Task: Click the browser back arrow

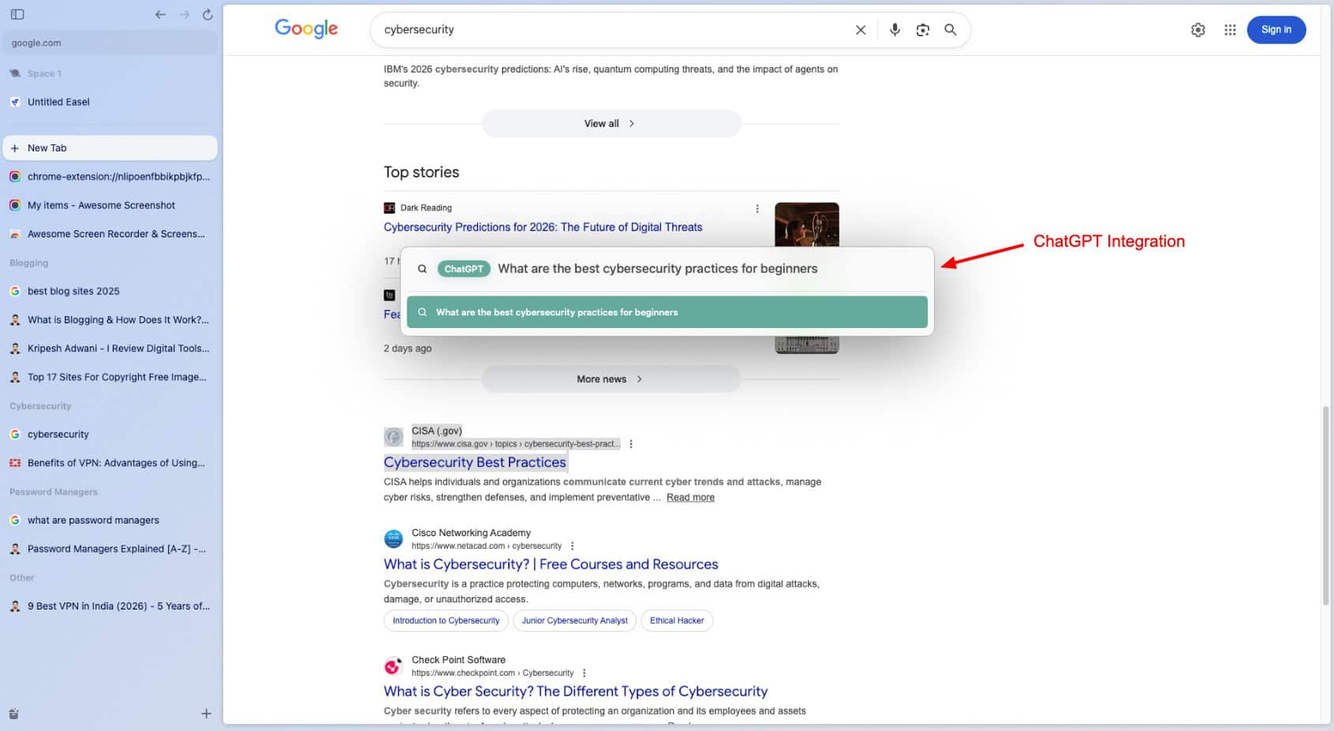Action: [x=160, y=14]
